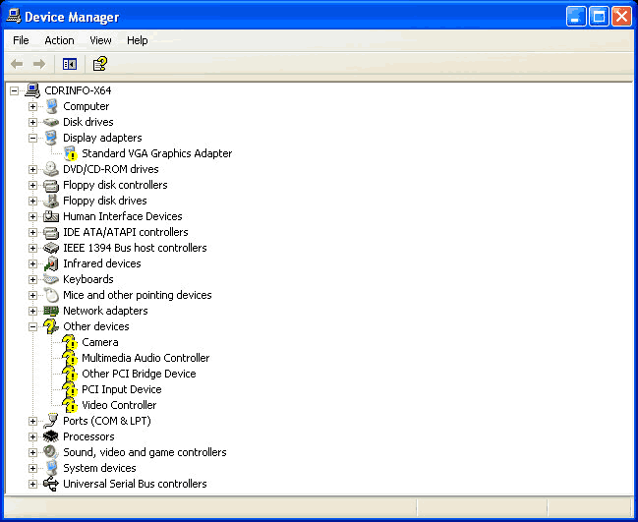The image size is (638, 522).
Task: Click the DVD/CD-ROM drives disc icon
Action: coord(51,169)
